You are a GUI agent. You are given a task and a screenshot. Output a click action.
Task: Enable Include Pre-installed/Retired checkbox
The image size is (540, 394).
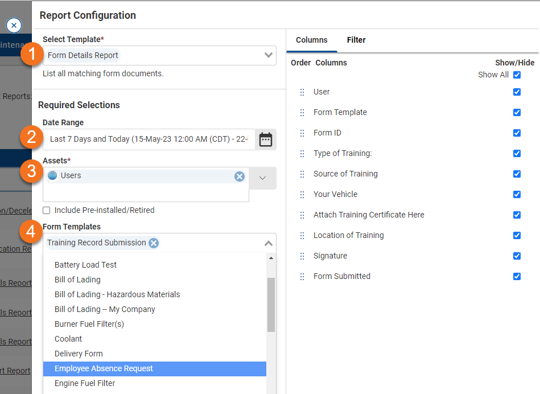pyautogui.click(x=47, y=210)
